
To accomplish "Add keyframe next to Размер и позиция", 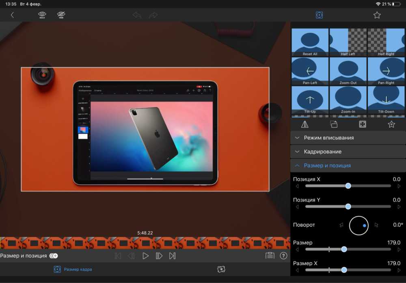I will [54, 256].
